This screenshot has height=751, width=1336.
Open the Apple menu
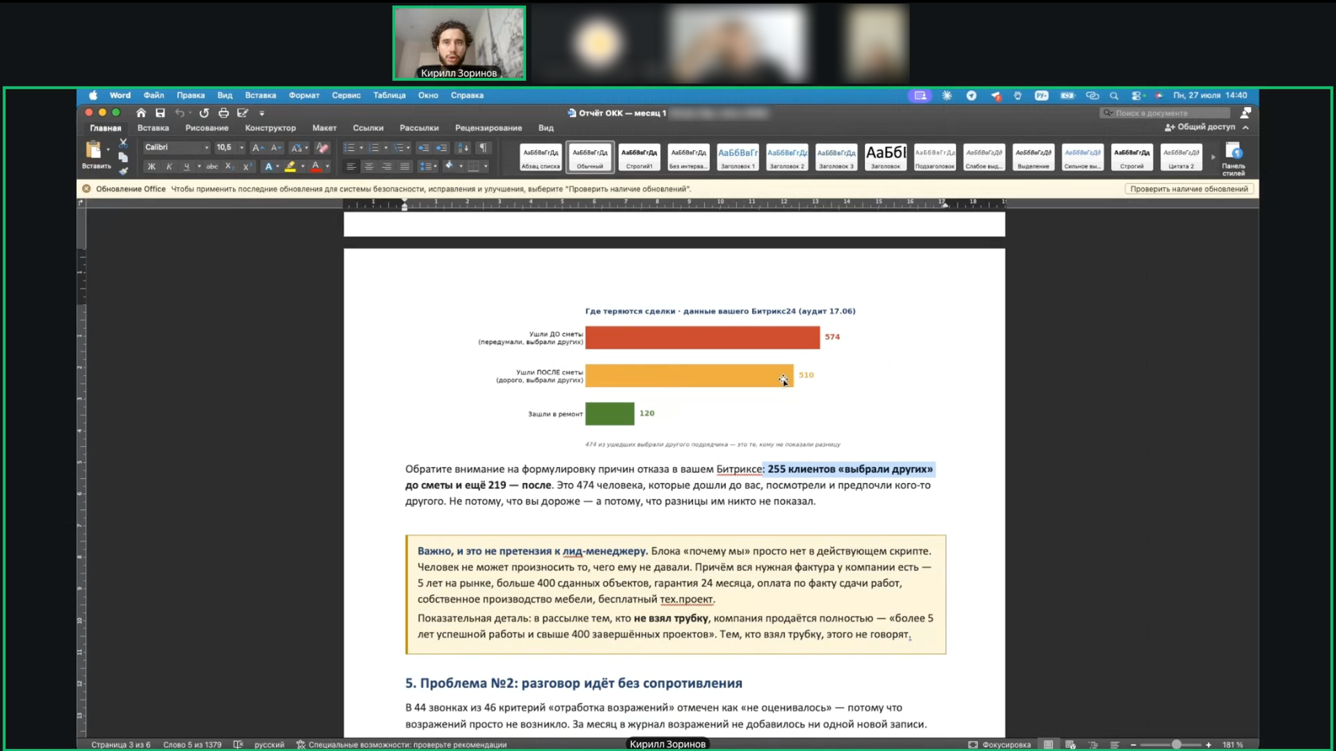coord(93,95)
